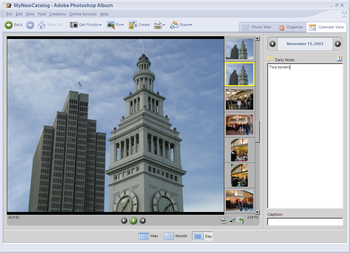The width and height of the screenshot is (350, 253).
Task: Click the stacked photos icon below viewer
Action: coord(232,221)
